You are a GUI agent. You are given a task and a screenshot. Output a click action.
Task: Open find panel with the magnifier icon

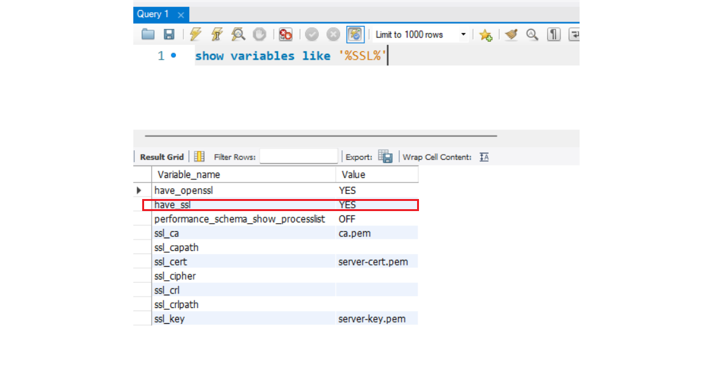point(532,34)
